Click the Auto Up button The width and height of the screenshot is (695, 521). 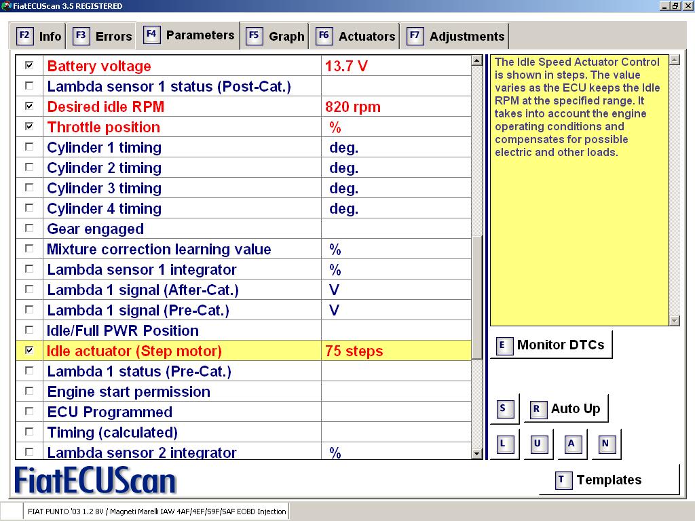pyautogui.click(x=567, y=408)
